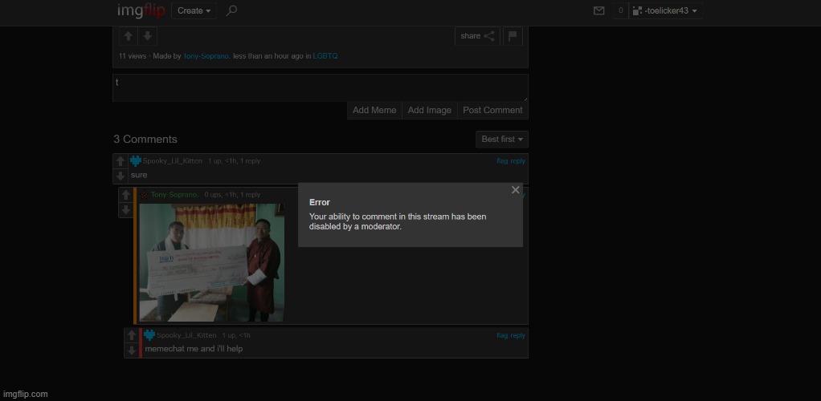The image size is (821, 401).
Task: Open the Best first sort dropdown
Action: pyautogui.click(x=502, y=140)
